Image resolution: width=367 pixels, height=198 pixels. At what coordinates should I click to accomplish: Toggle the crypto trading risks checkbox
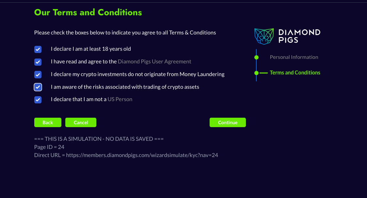(38, 87)
